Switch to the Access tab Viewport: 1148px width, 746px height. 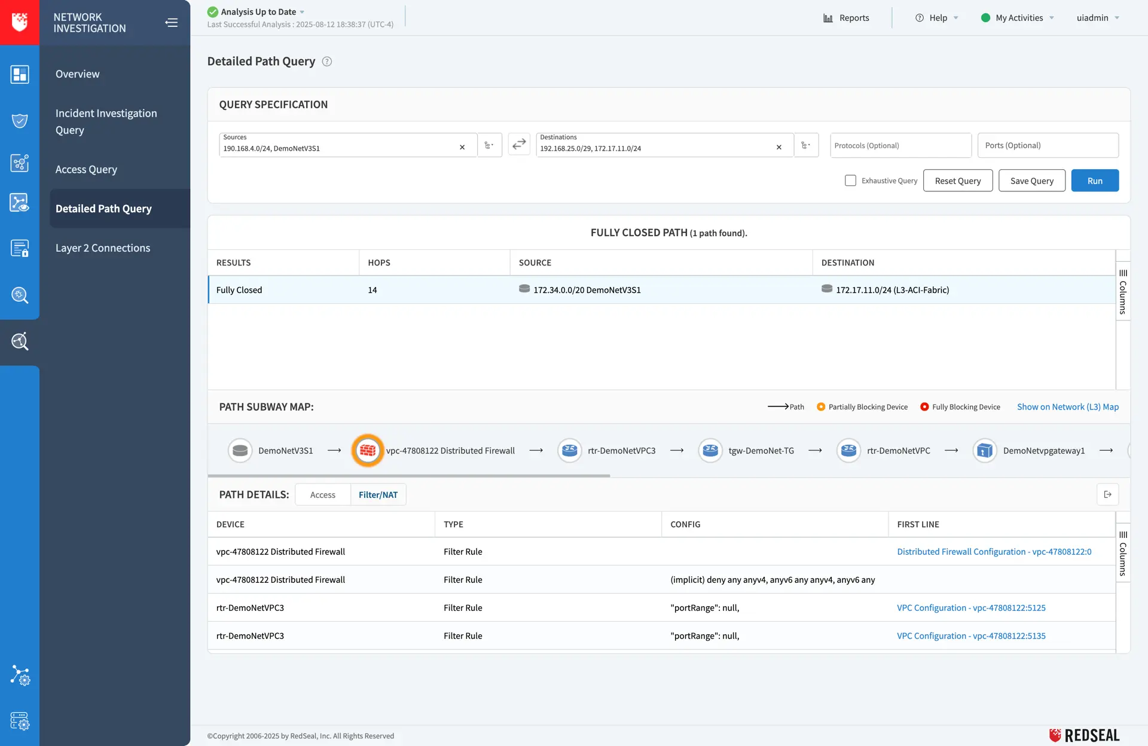point(322,495)
